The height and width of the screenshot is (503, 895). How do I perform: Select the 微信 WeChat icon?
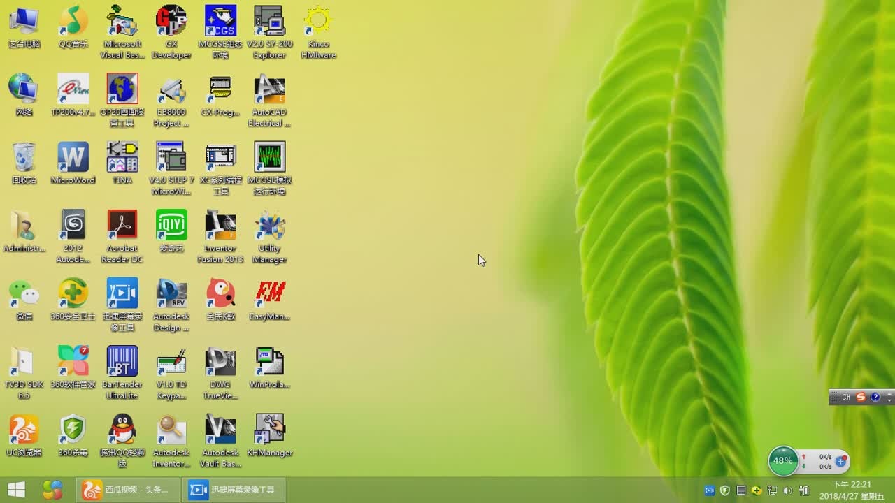coord(24,300)
